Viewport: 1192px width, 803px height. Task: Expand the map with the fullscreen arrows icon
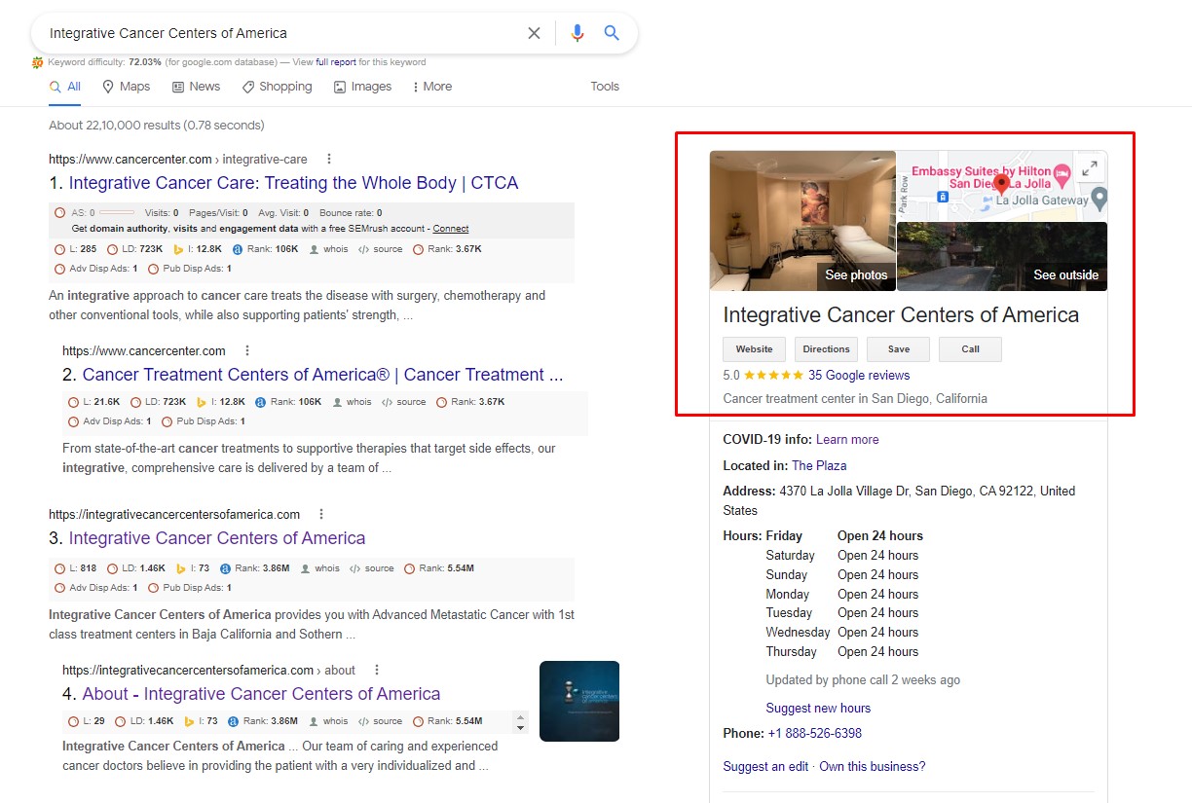[x=1090, y=168]
